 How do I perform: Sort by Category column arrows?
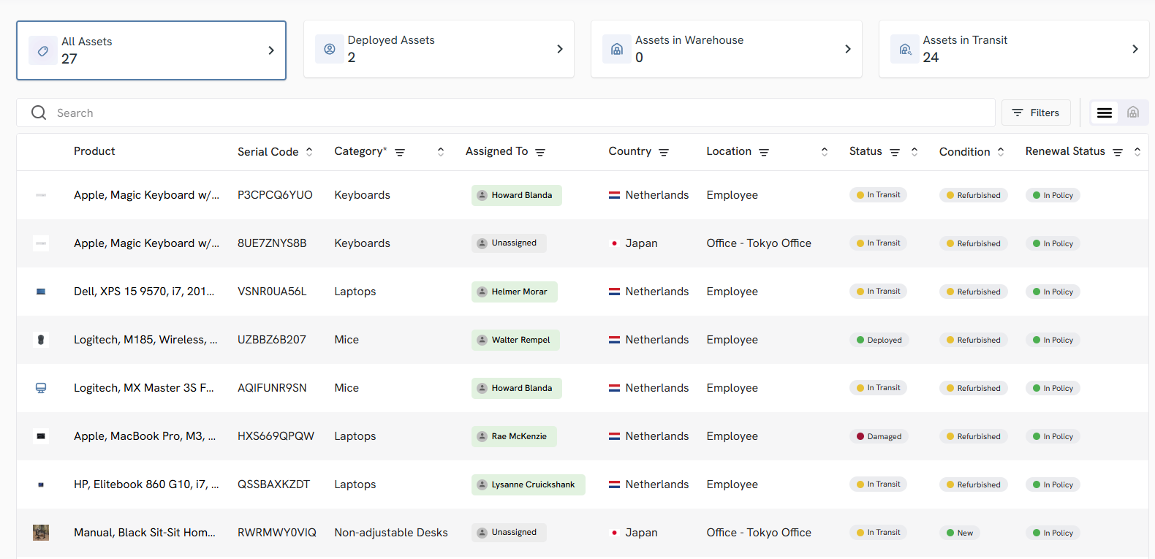[x=441, y=152]
